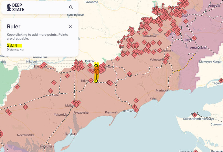Click unit marker beside Staroshcherbinovskaya label
The height and width of the screenshot is (152, 223).
coord(195,115)
